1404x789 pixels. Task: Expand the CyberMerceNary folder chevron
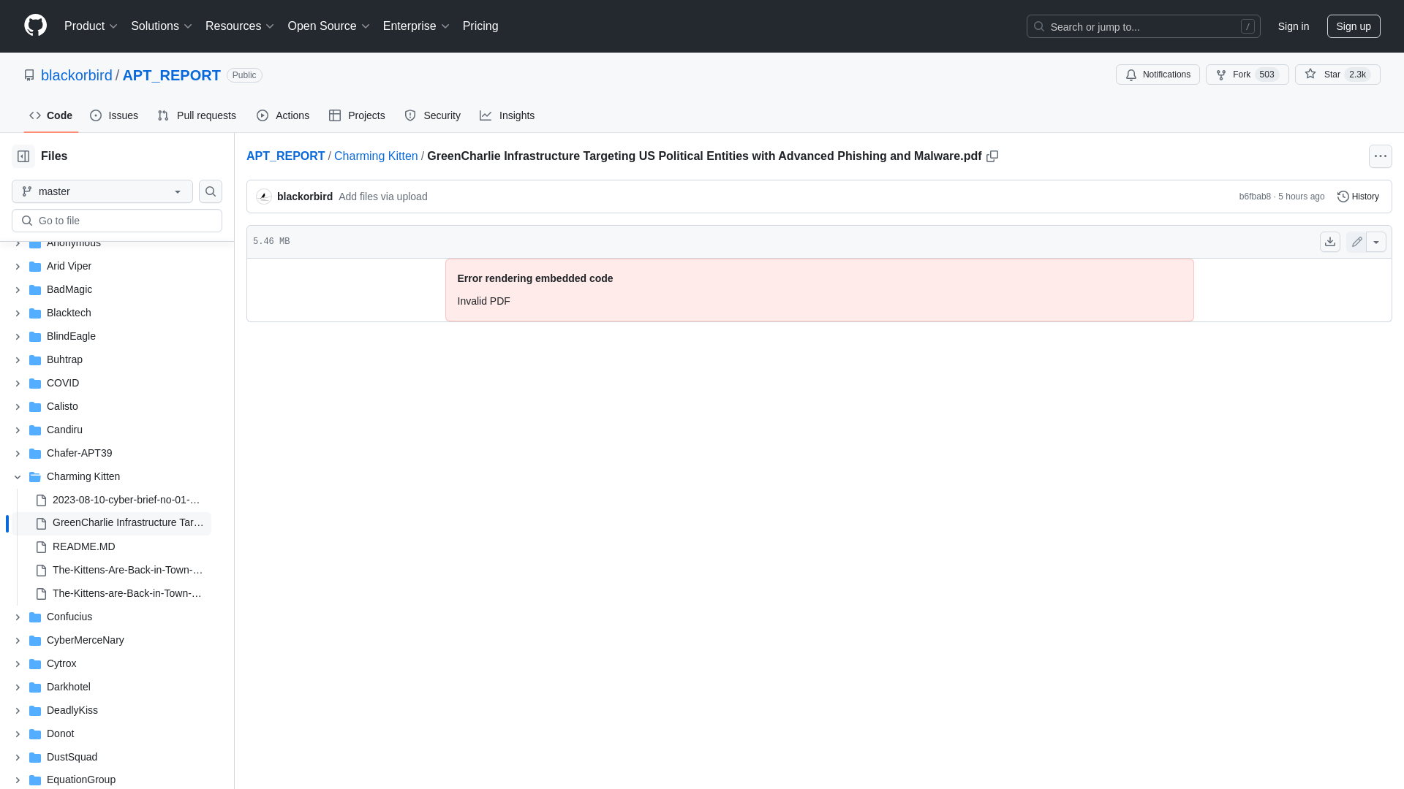tap(18, 641)
